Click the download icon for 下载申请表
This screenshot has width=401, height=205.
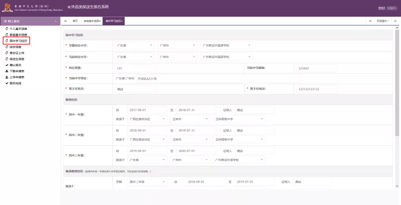pyautogui.click(x=7, y=71)
